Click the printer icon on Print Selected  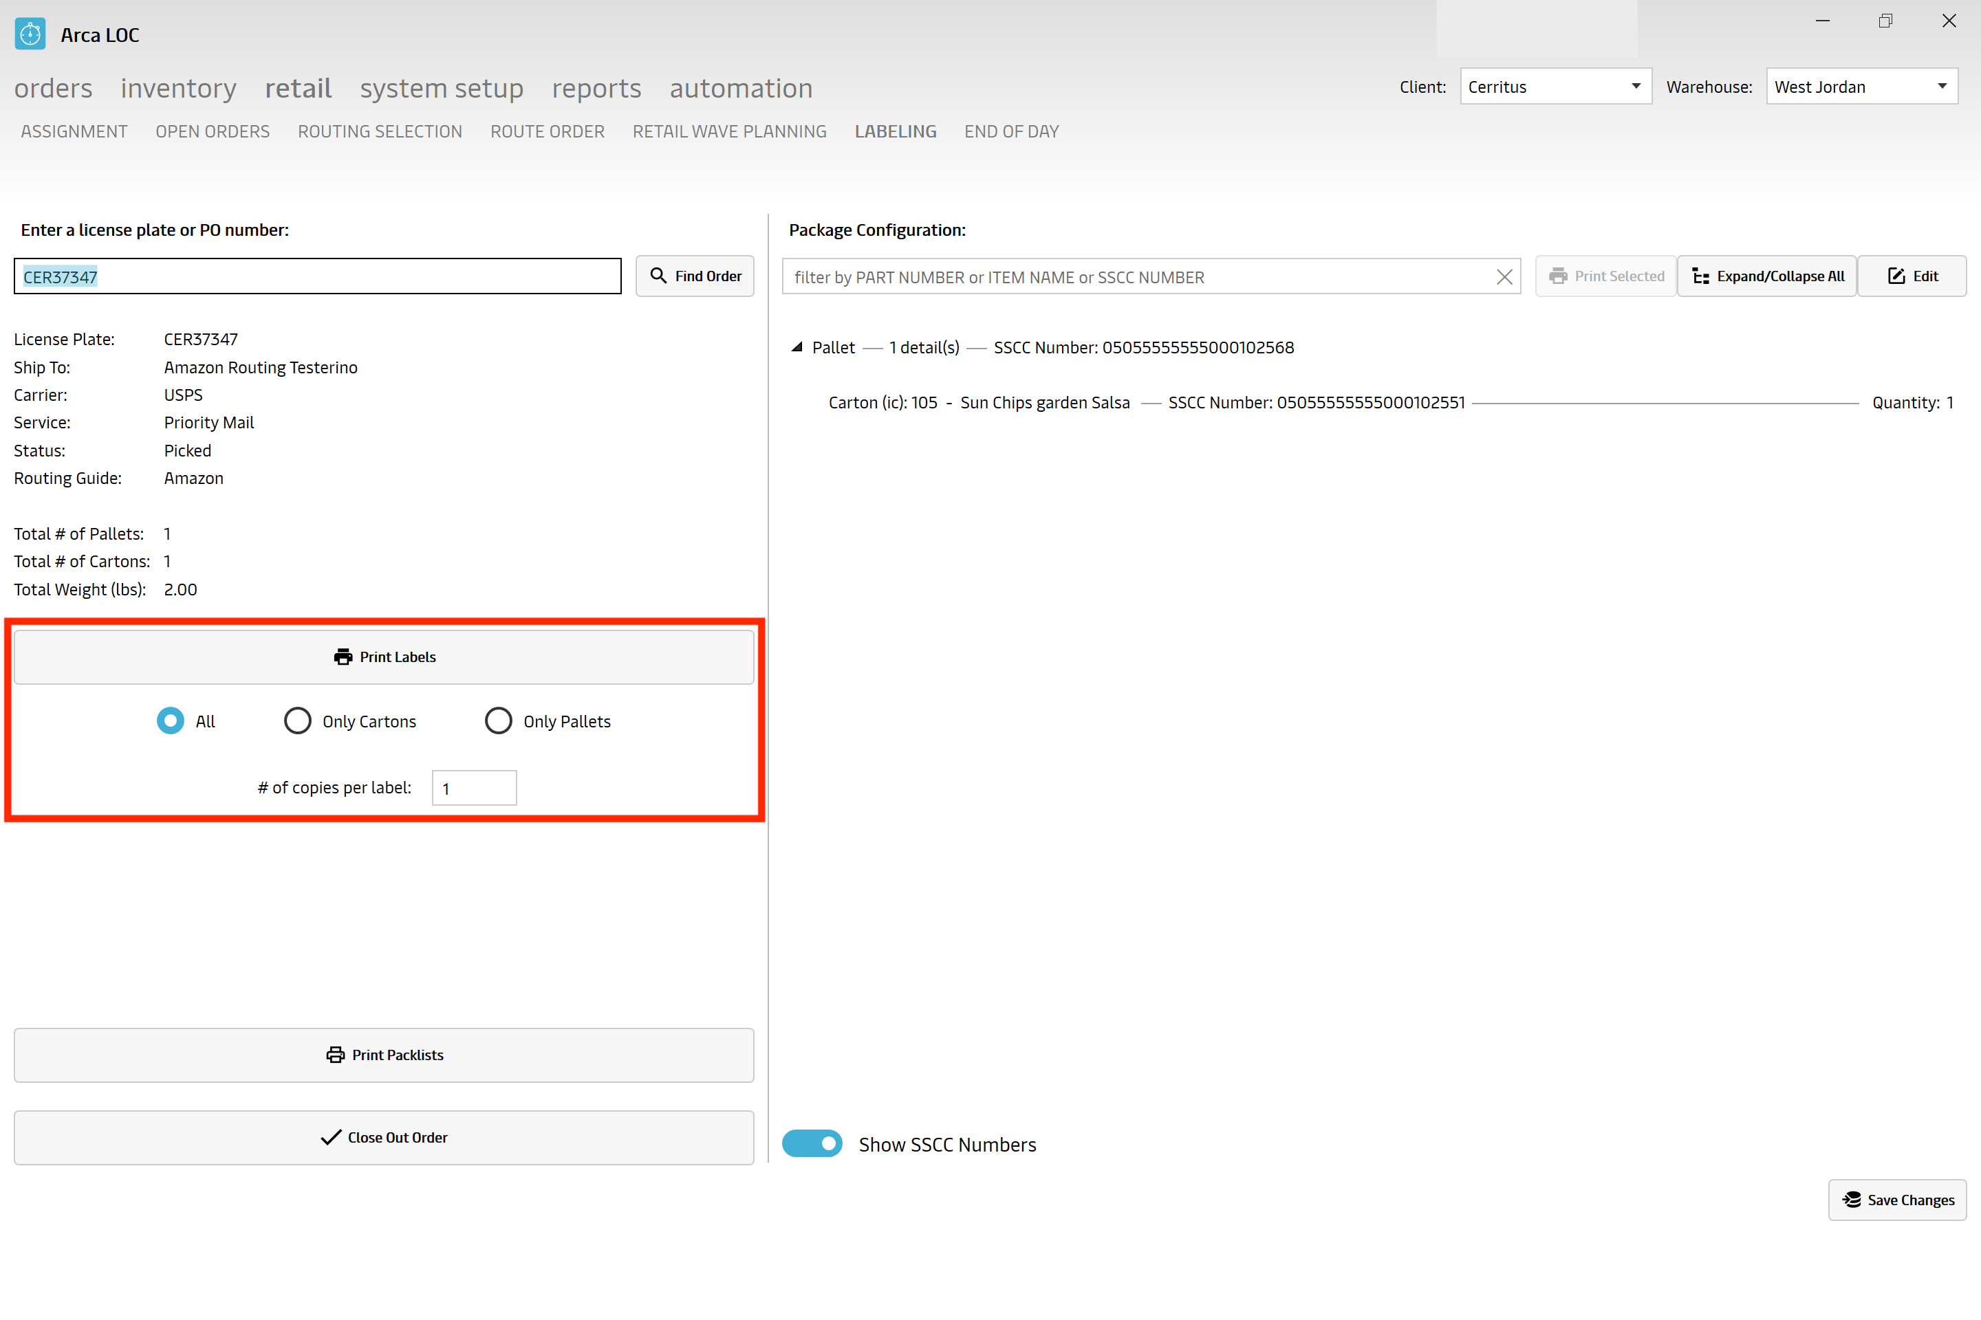pos(1558,276)
